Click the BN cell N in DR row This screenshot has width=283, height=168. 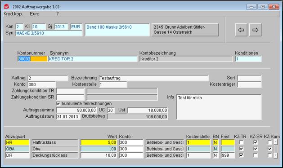coord(216,155)
